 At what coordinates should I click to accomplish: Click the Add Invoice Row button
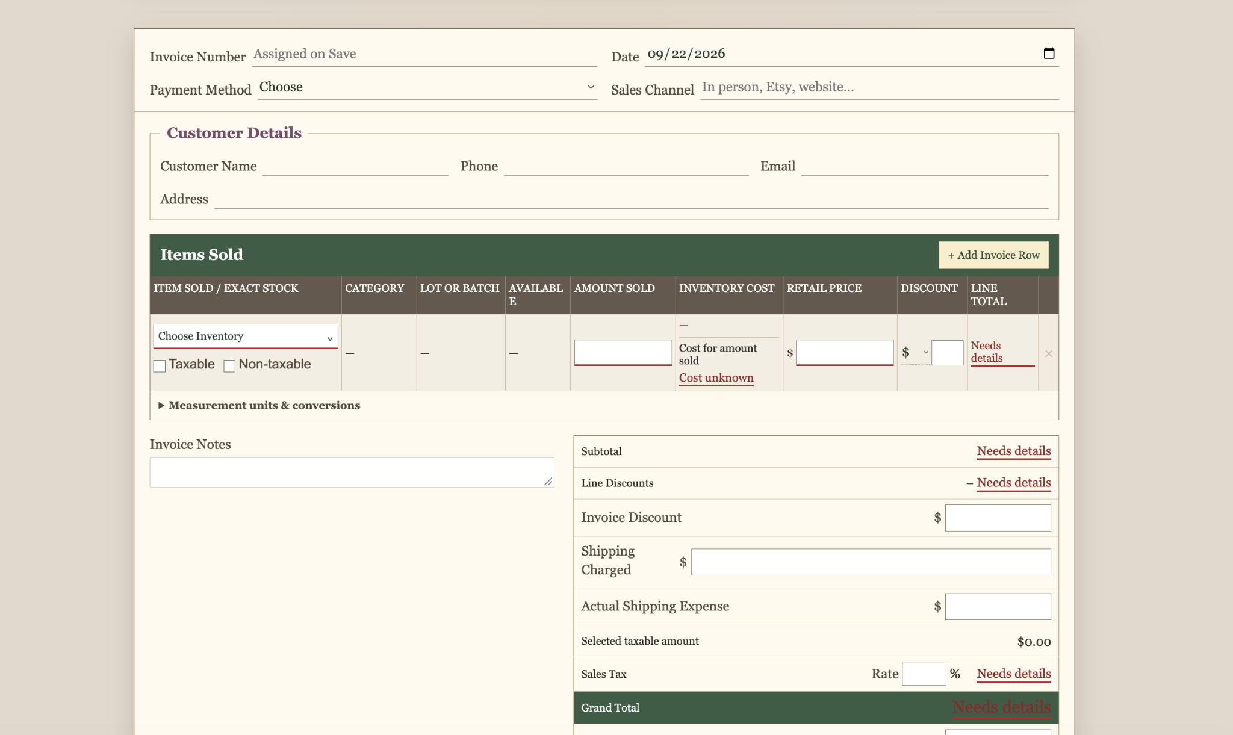click(993, 255)
